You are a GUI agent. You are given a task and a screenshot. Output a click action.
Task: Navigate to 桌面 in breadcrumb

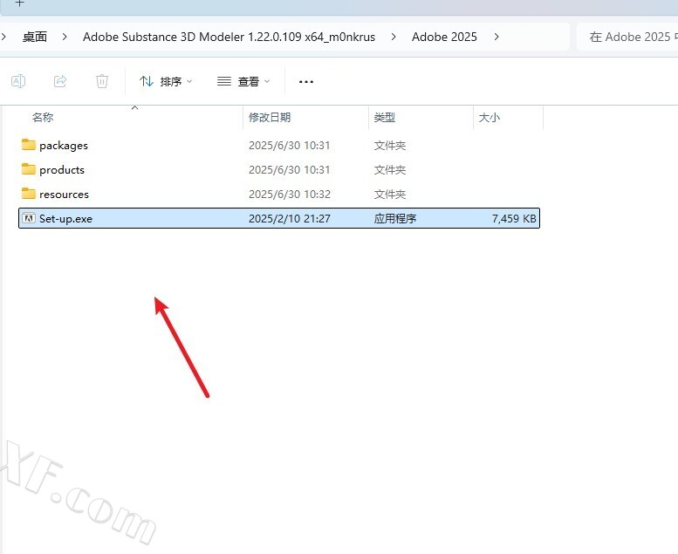35,38
